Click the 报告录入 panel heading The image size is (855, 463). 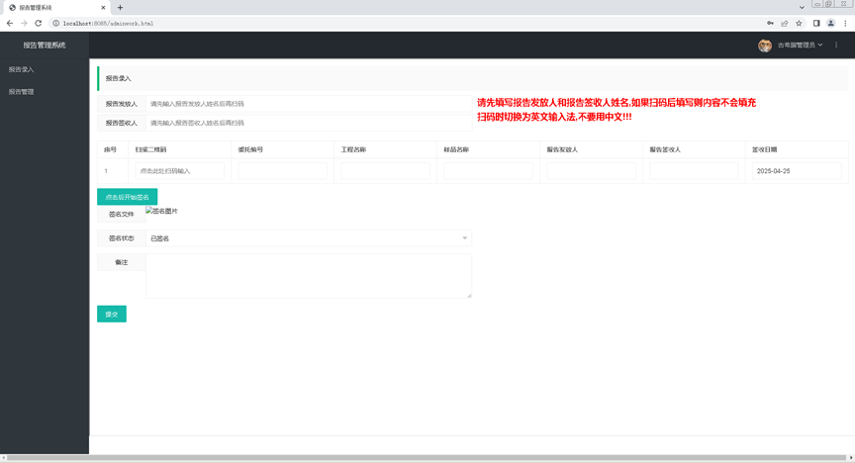coord(119,78)
